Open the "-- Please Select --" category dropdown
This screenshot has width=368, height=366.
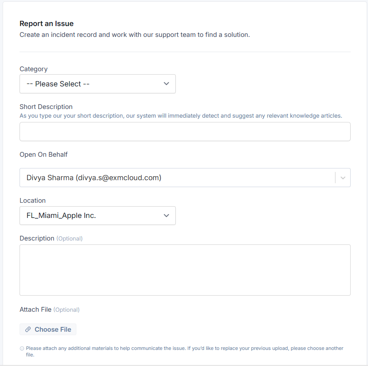pyautogui.click(x=98, y=84)
